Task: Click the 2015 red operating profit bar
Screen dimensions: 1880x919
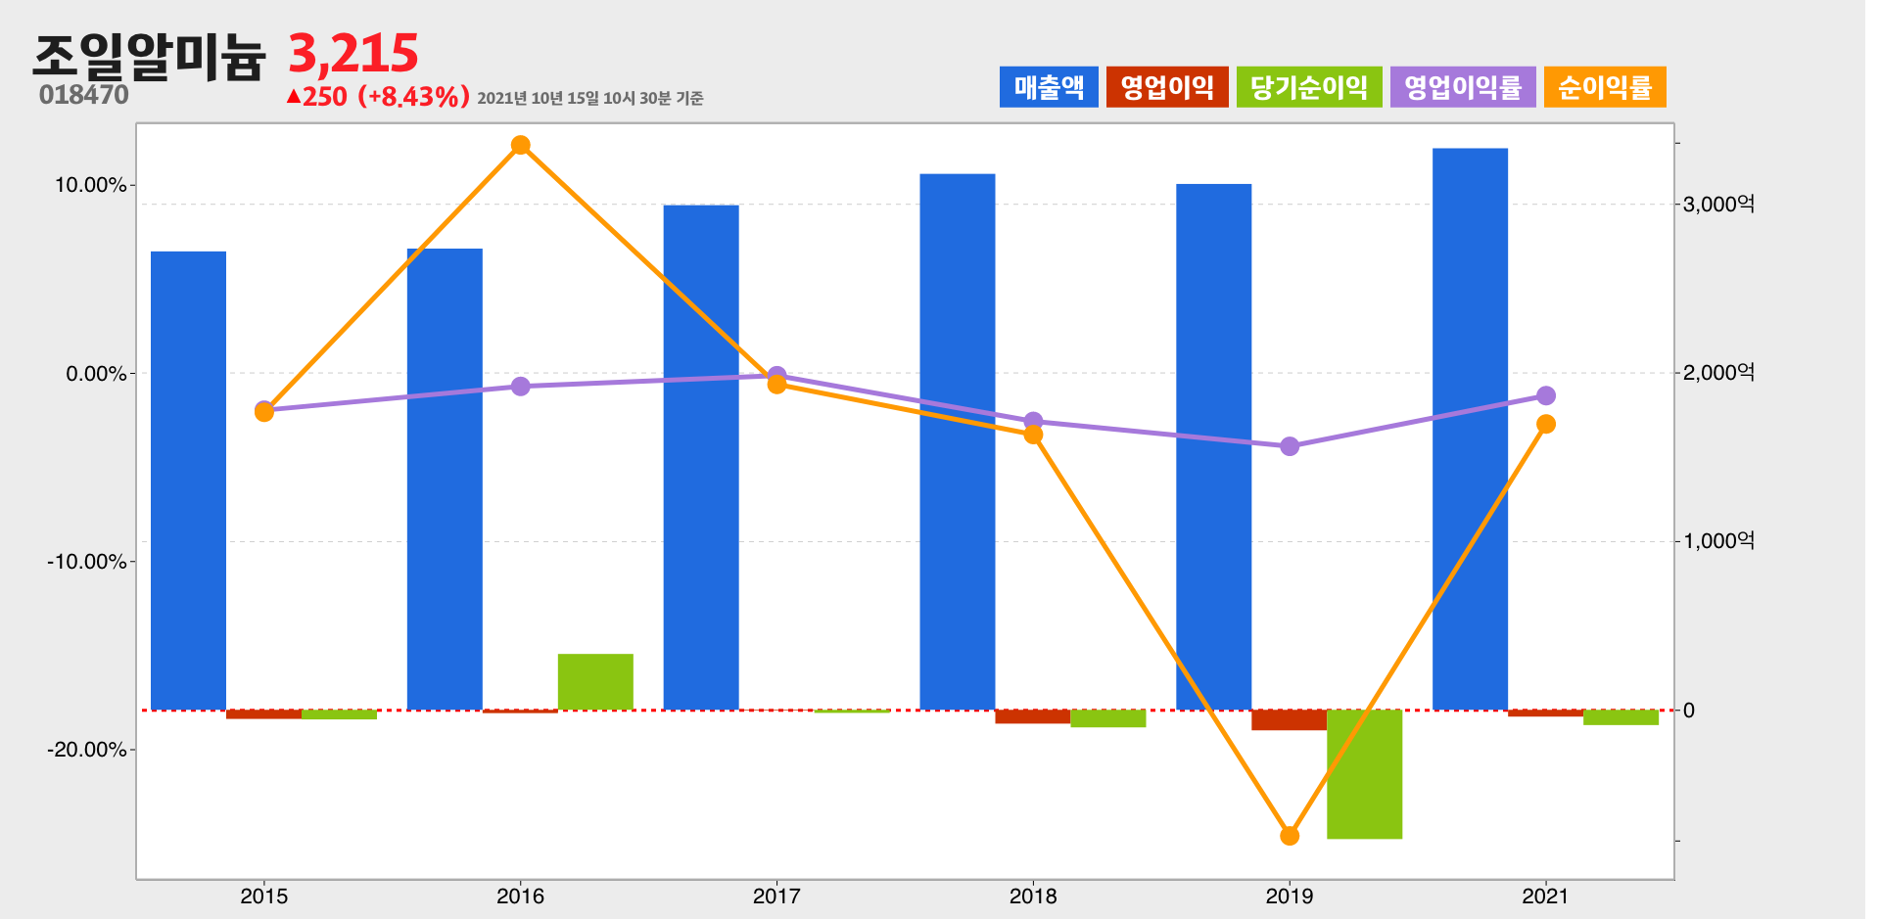Action: pyautogui.click(x=263, y=714)
